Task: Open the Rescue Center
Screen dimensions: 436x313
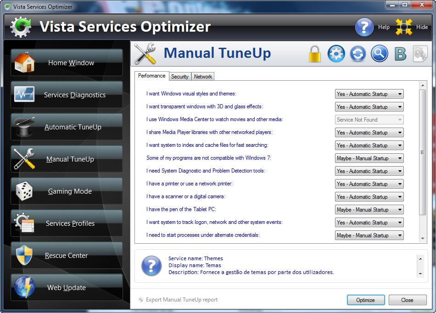Action: click(67, 256)
